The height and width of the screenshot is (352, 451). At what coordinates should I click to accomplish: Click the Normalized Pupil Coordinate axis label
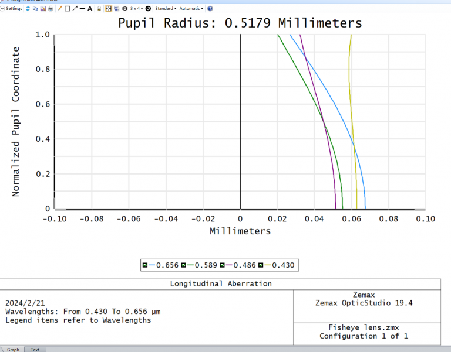click(x=15, y=122)
